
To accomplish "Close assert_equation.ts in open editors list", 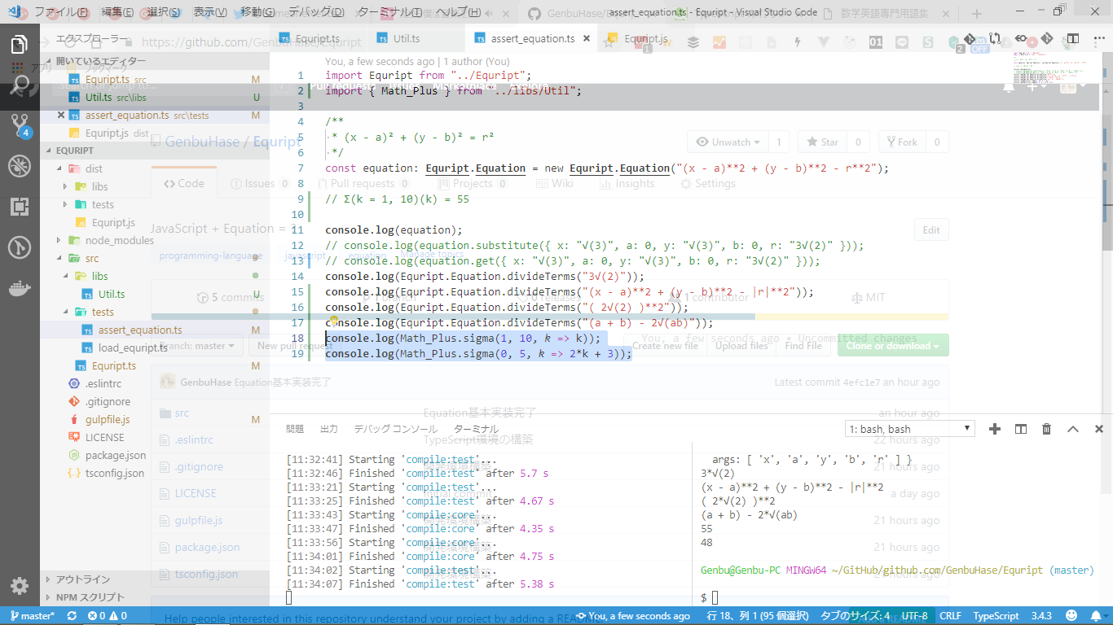I will [x=61, y=116].
